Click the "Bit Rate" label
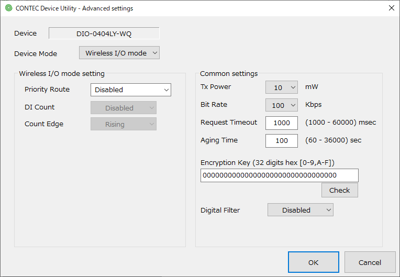The width and height of the screenshot is (400, 277). (214, 105)
